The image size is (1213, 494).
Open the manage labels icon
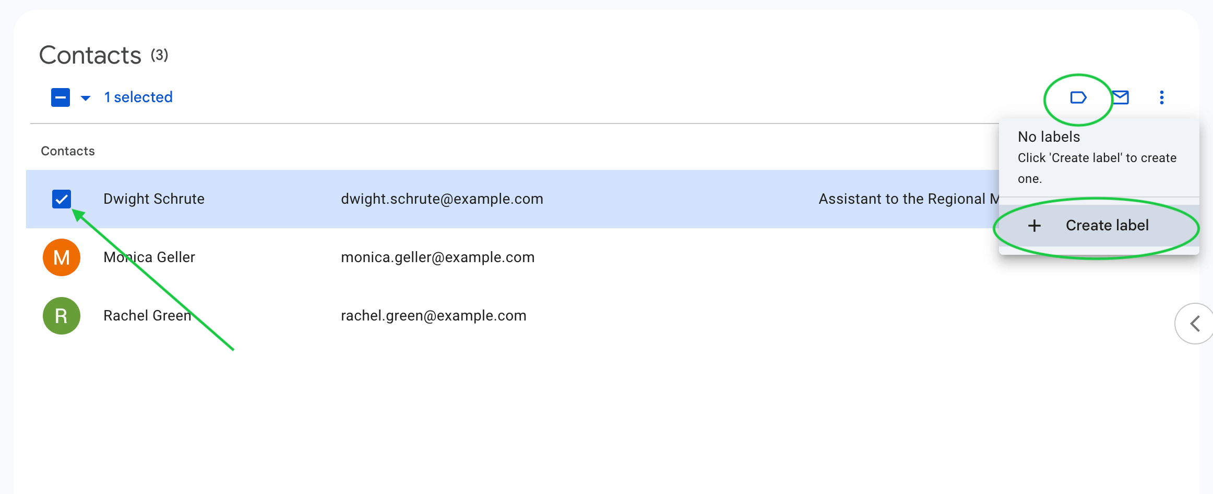pyautogui.click(x=1078, y=97)
